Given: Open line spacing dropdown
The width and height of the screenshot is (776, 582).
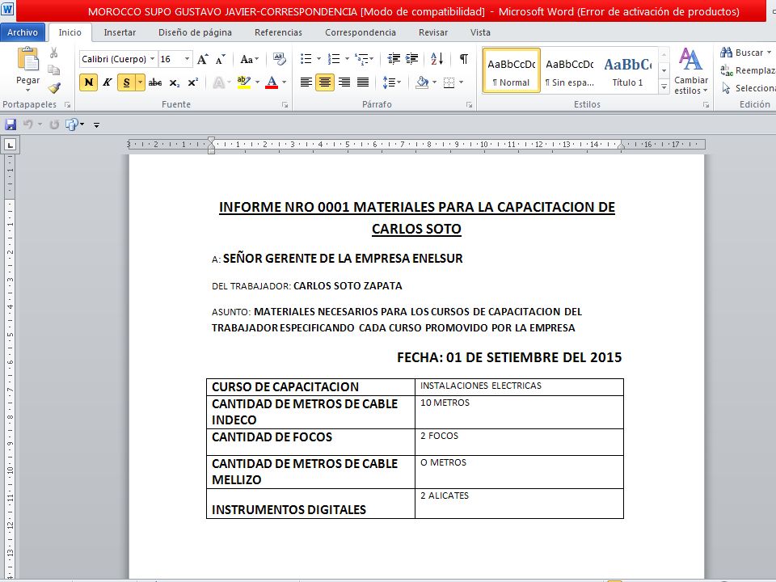Looking at the screenshot, I should [392, 82].
